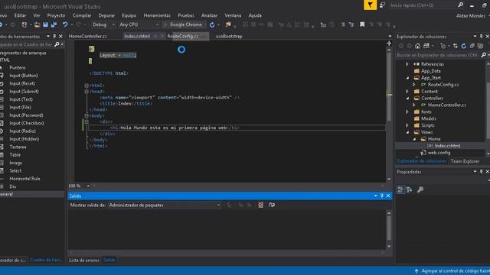Click the toolbox search magnifier icon
Screen dimensions: 490x275
click(x=57, y=44)
